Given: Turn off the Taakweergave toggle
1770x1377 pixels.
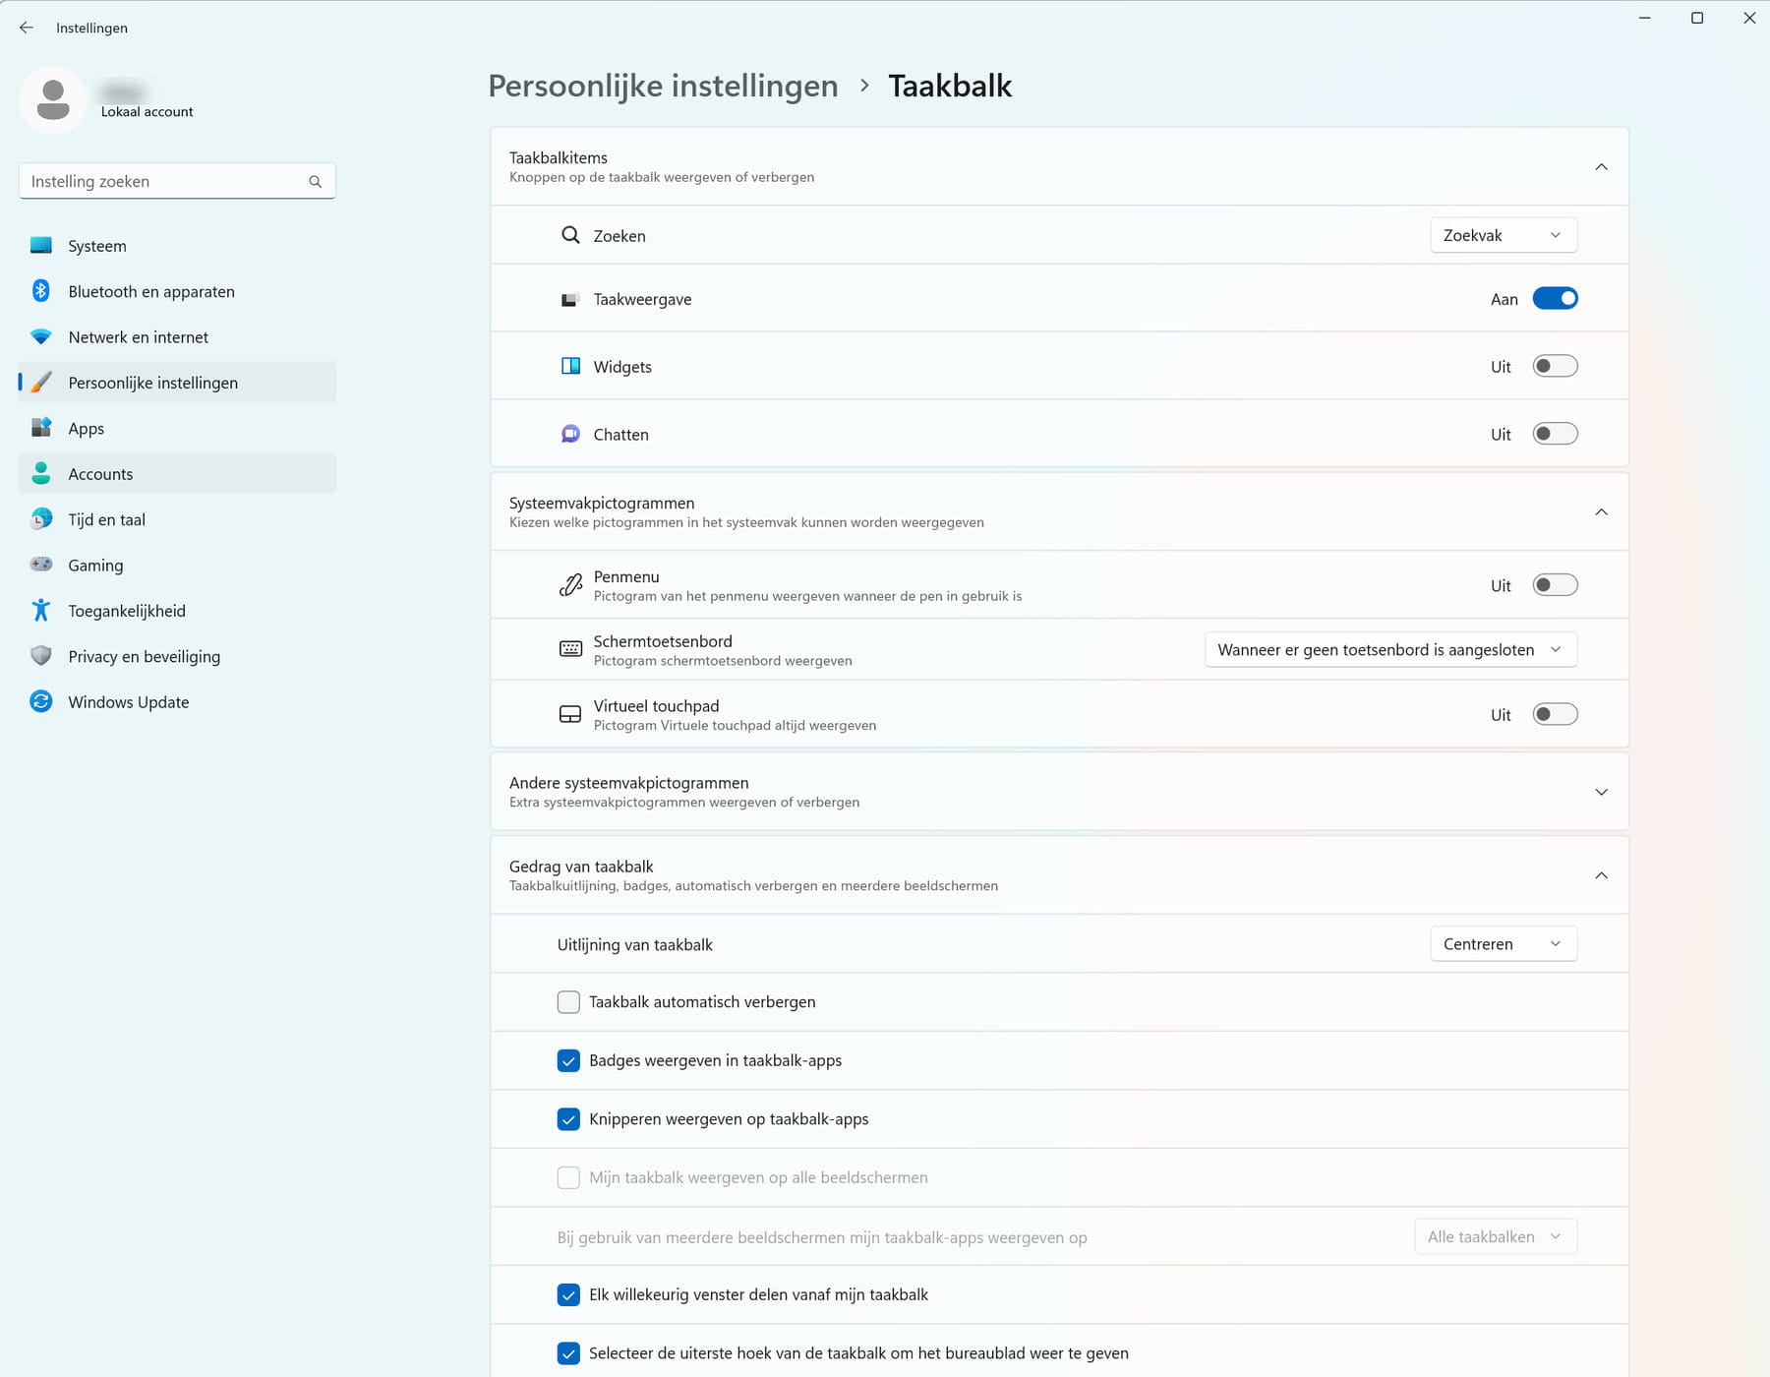Looking at the screenshot, I should [x=1555, y=299].
